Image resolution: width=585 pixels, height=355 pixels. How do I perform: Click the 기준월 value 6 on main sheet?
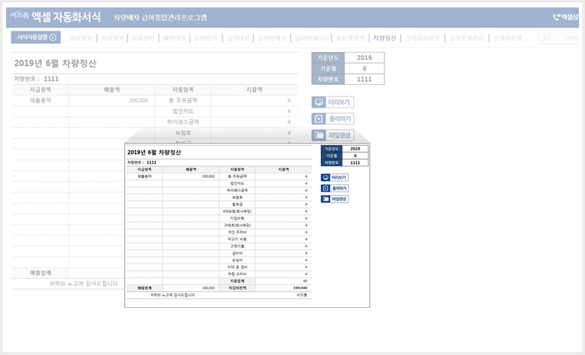pos(364,68)
